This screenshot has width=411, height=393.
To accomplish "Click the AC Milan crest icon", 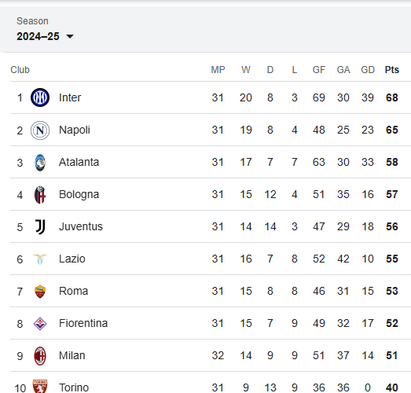I will (40, 356).
